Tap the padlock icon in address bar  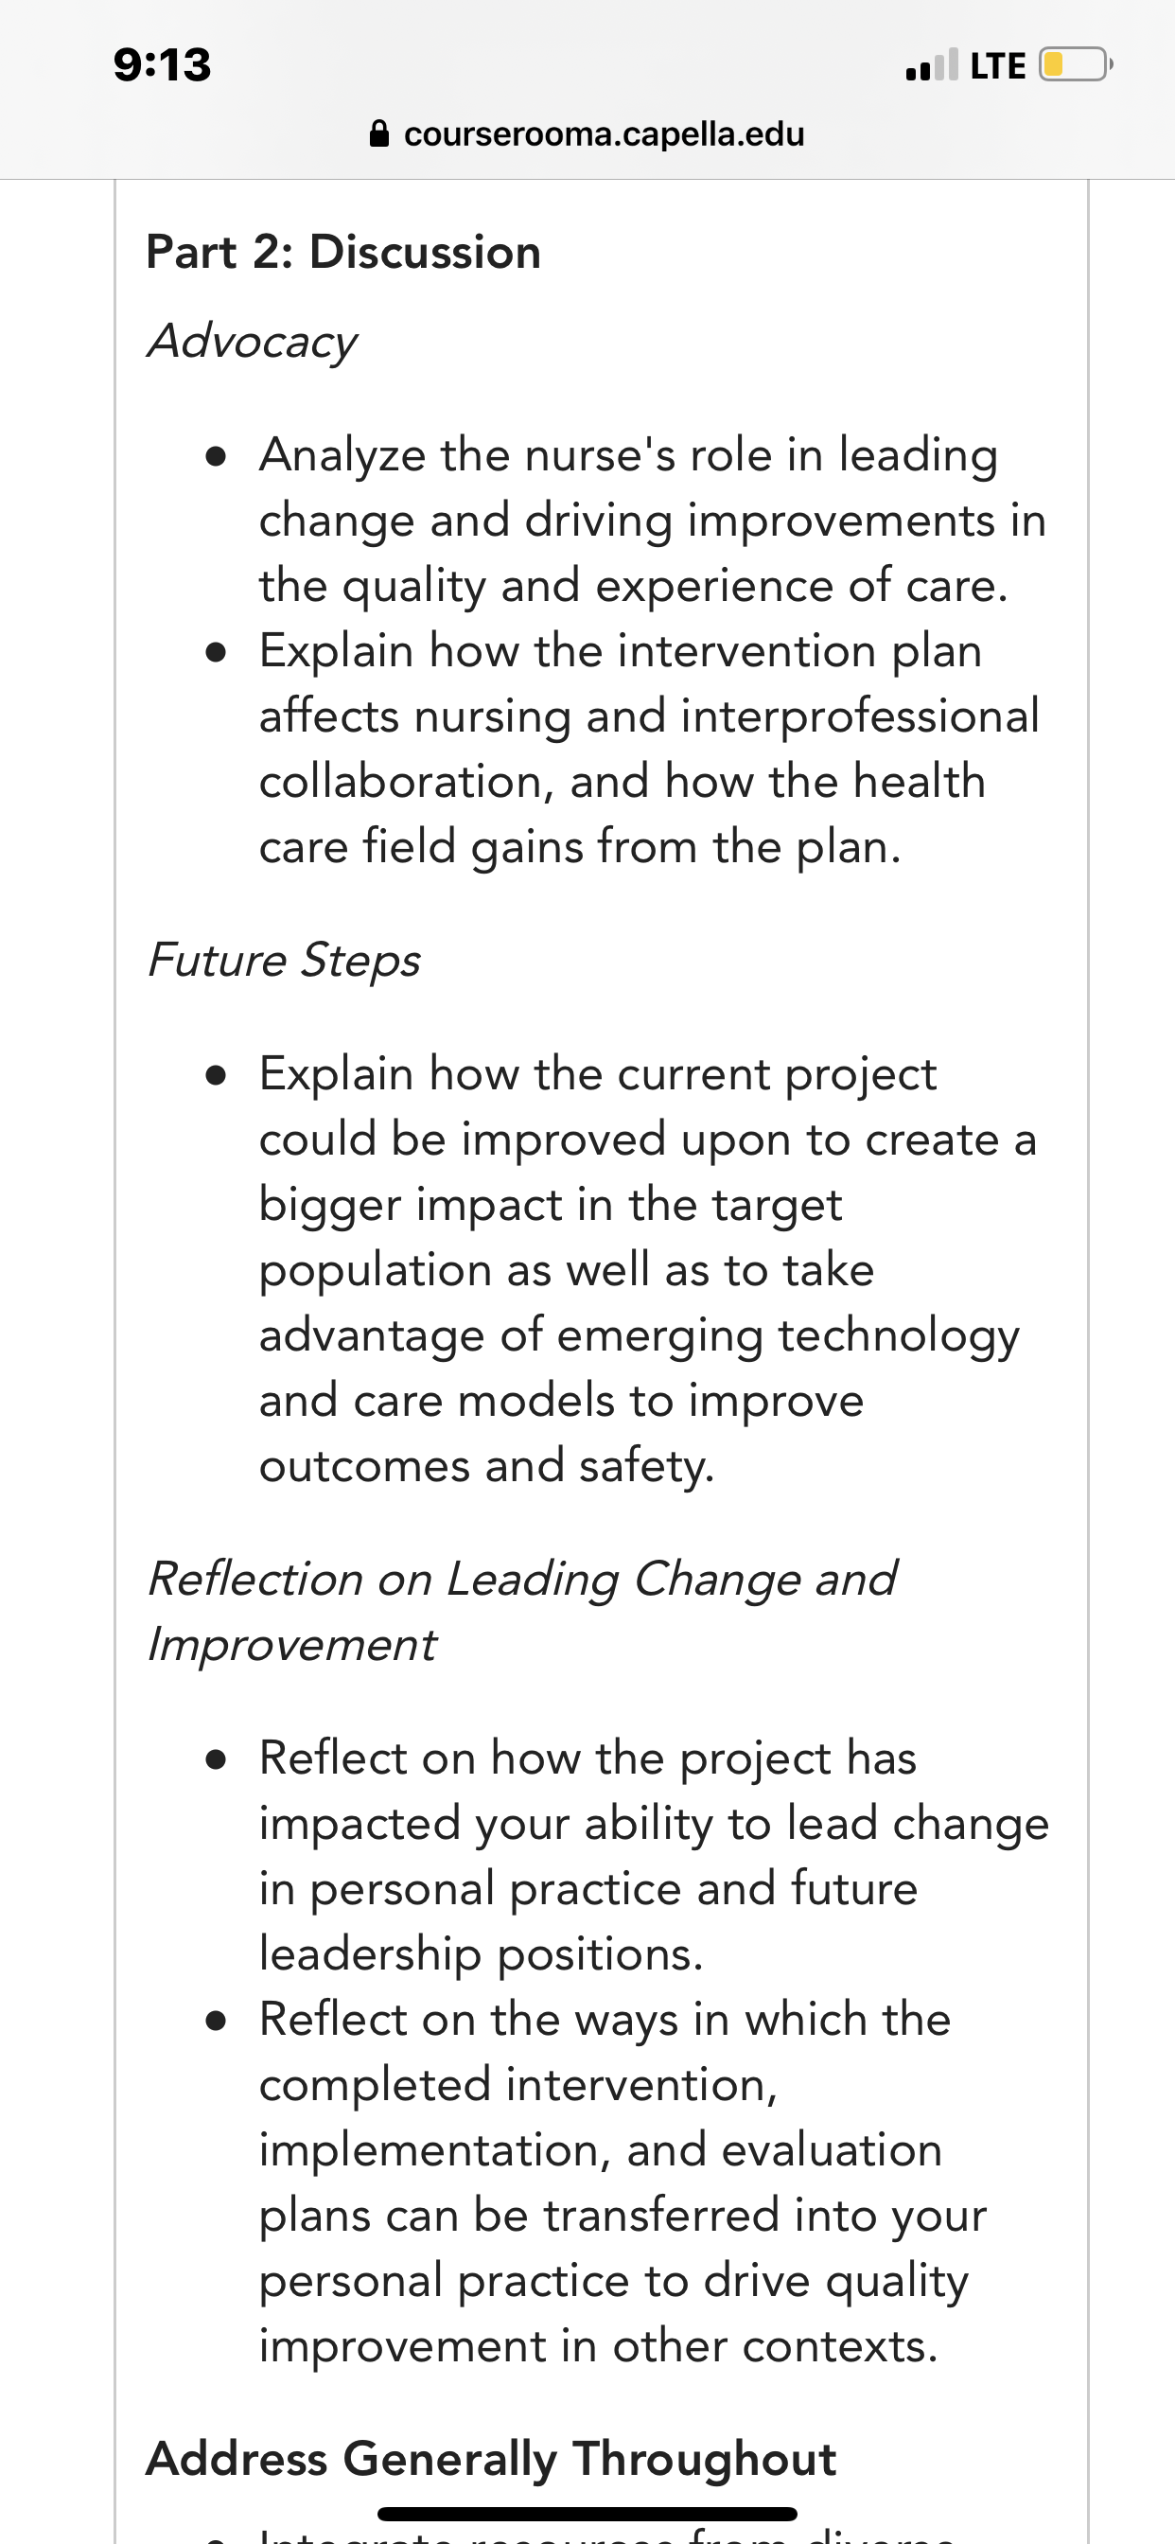[379, 133]
